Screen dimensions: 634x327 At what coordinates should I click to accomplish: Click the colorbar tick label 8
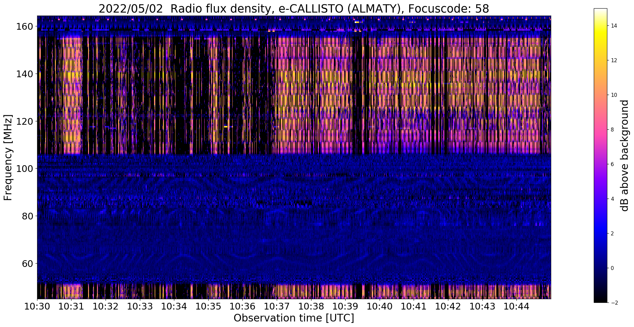click(x=613, y=130)
